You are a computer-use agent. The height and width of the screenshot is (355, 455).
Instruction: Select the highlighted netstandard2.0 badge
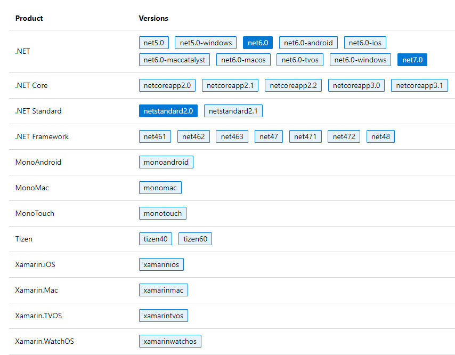[168, 111]
